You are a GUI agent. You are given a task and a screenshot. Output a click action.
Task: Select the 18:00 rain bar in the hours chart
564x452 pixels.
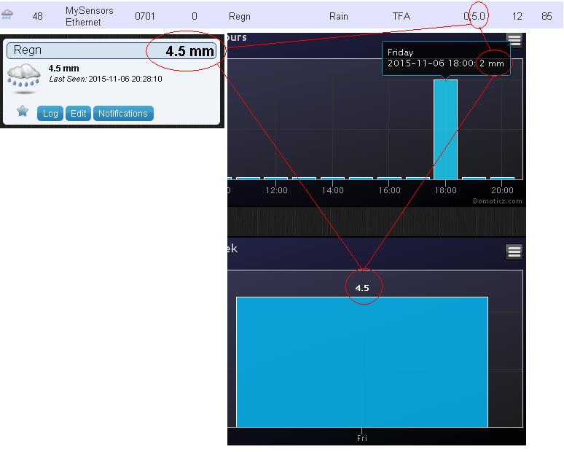point(445,129)
